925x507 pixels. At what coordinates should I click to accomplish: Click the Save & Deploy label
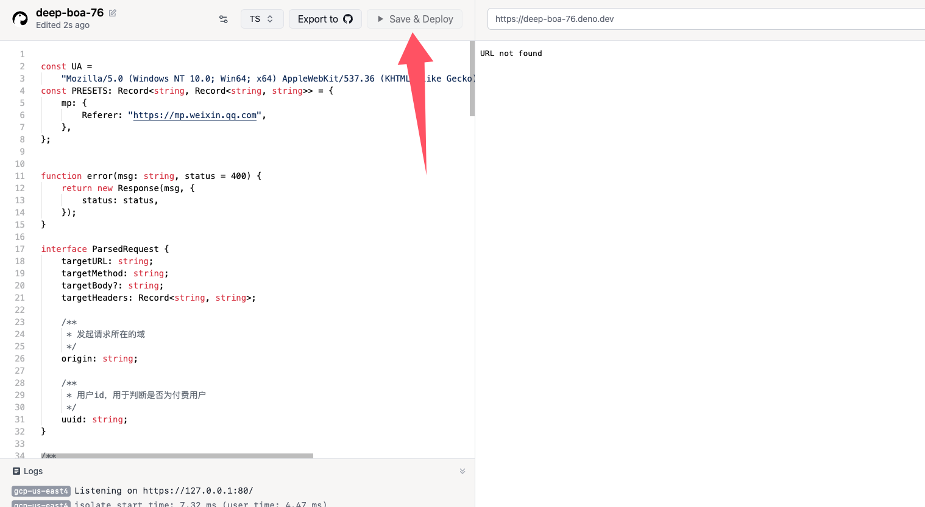click(x=420, y=19)
